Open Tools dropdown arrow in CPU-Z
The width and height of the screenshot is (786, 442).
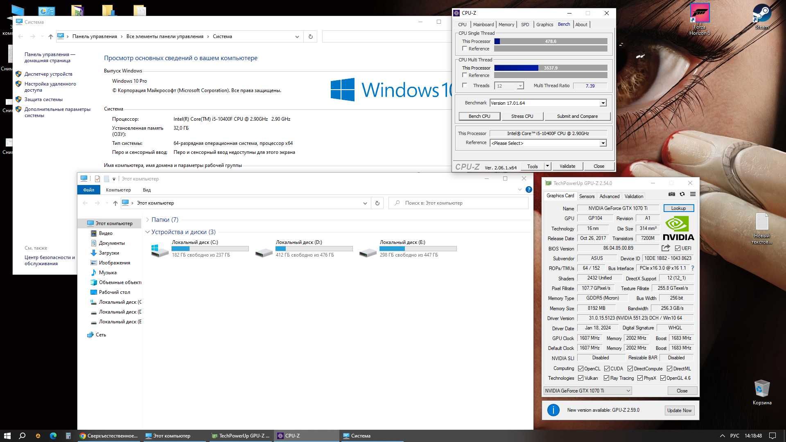[x=547, y=166]
